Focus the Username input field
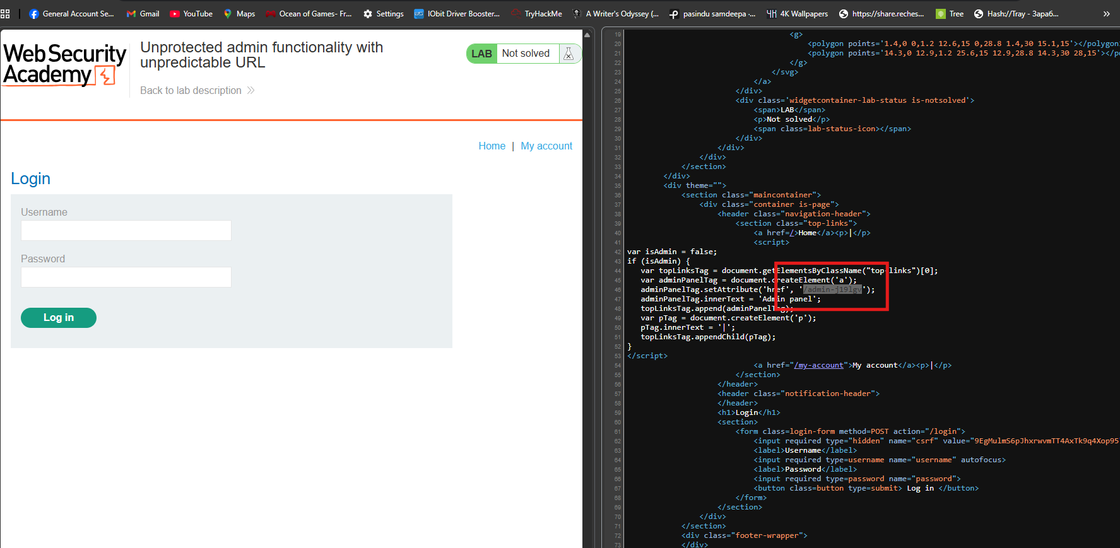Viewport: 1120px width, 548px height. pyautogui.click(x=126, y=230)
